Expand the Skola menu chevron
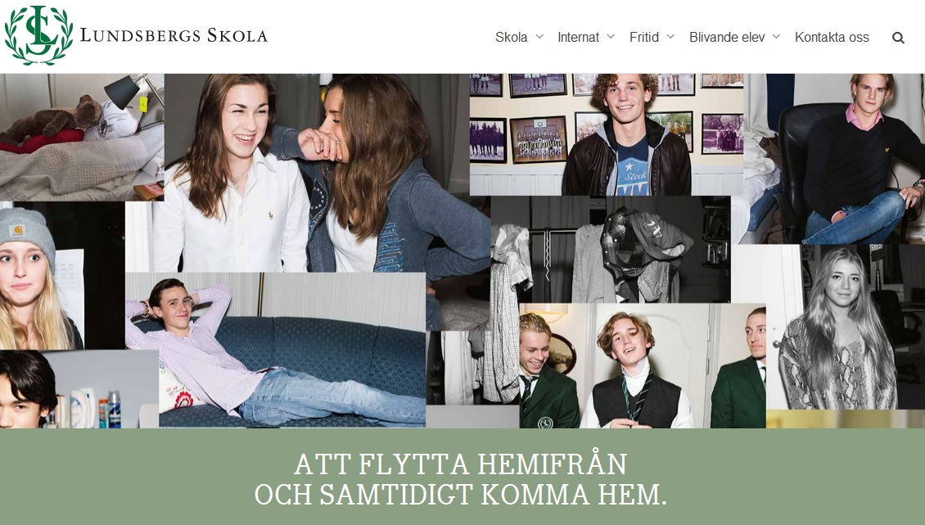The height and width of the screenshot is (525, 925). point(539,37)
